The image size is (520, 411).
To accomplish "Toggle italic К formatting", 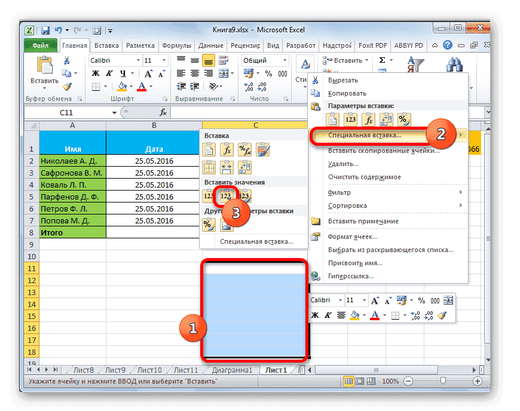I will click(x=109, y=73).
